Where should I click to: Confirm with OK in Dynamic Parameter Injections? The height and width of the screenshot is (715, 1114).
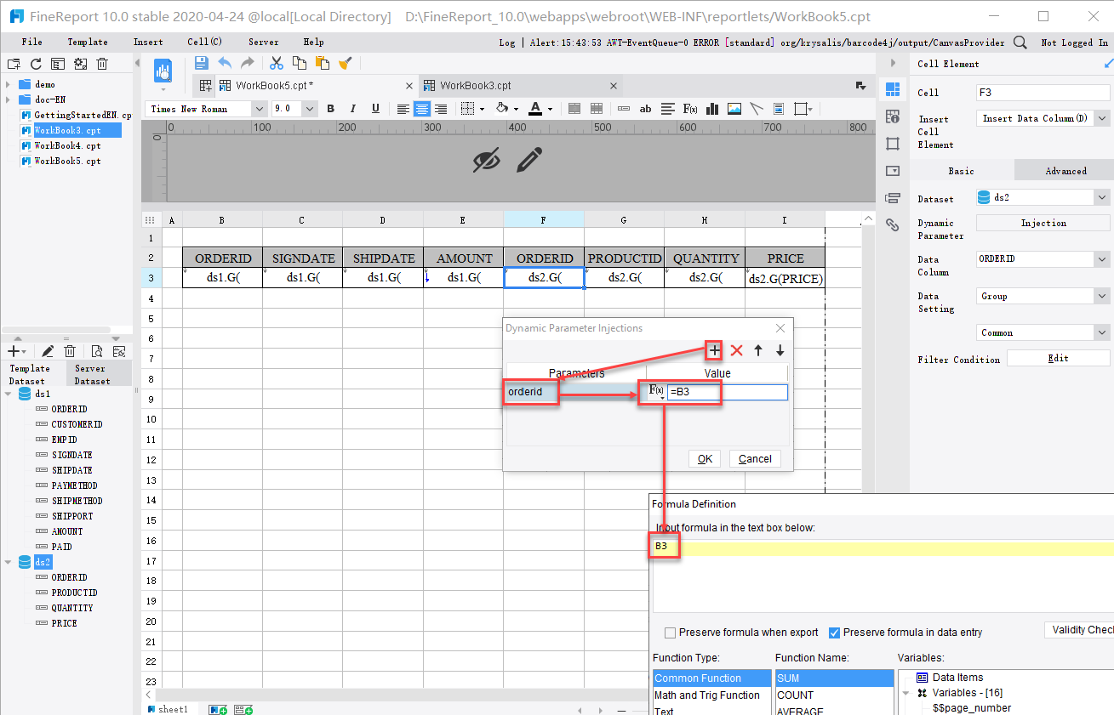(704, 458)
